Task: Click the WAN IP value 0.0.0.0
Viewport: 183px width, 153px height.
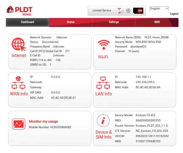Action: coord(55,77)
